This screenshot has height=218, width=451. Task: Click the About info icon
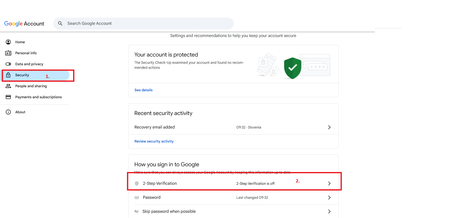8,112
